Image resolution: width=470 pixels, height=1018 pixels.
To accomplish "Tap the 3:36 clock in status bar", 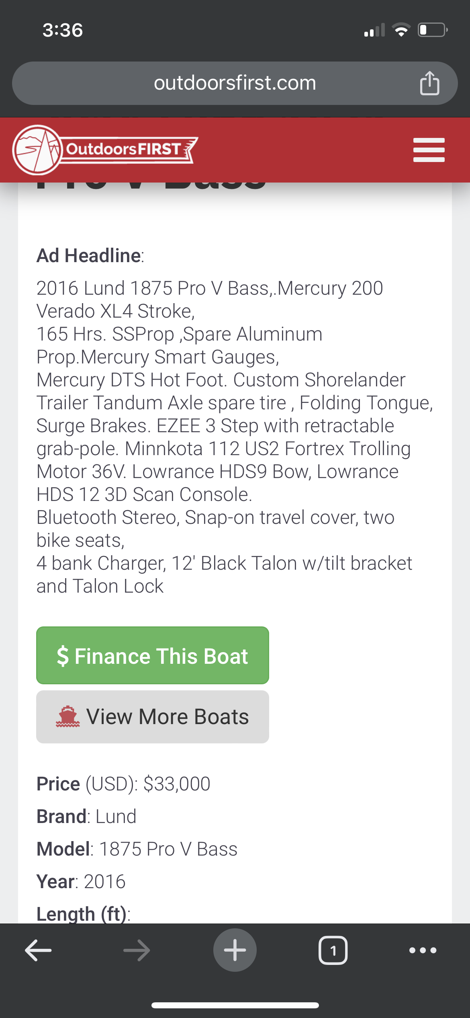I will pyautogui.click(x=63, y=30).
